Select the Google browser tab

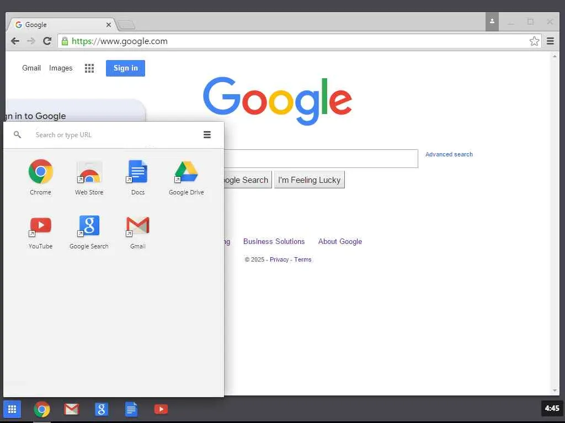(x=61, y=24)
